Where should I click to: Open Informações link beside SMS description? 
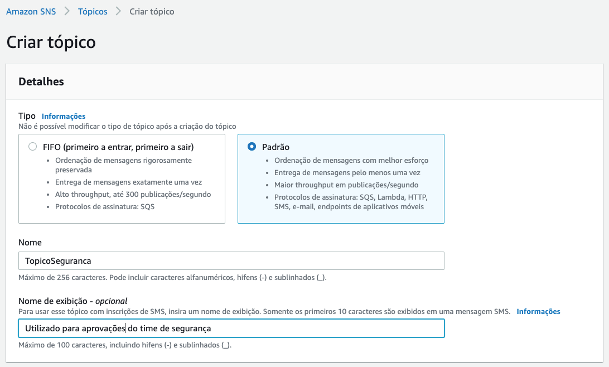pyautogui.click(x=538, y=311)
